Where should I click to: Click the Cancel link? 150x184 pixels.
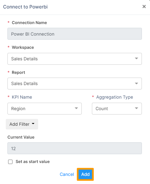click(67, 175)
